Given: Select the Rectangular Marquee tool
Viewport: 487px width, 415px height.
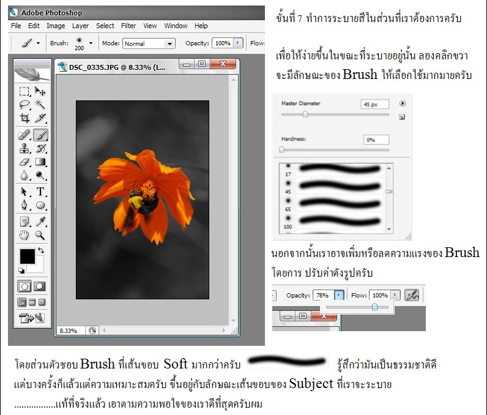Looking at the screenshot, I should 24,91.
